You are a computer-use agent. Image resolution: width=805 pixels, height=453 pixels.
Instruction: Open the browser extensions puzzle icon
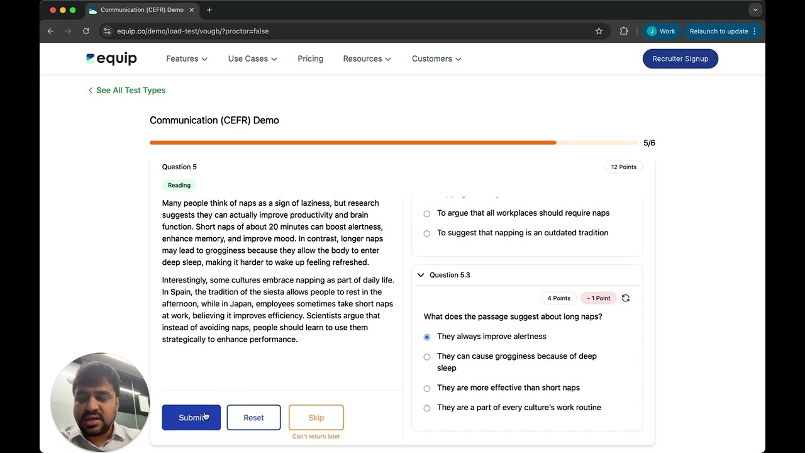624,31
